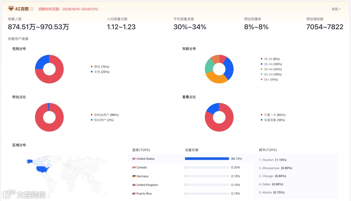Select the Puerto Rico country name

pyautogui.click(x=144, y=194)
